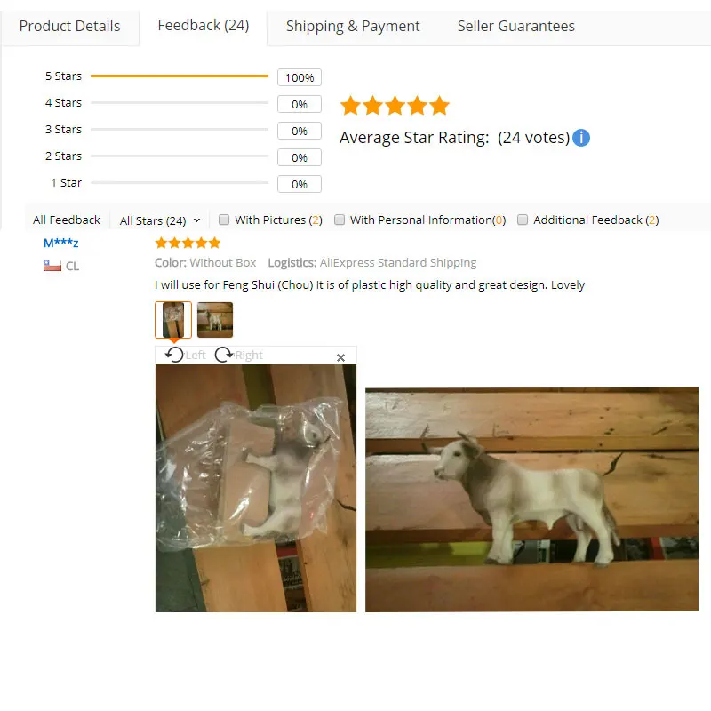Open the All Stars (24) dropdown
Screen dimensions: 711x711
click(160, 220)
